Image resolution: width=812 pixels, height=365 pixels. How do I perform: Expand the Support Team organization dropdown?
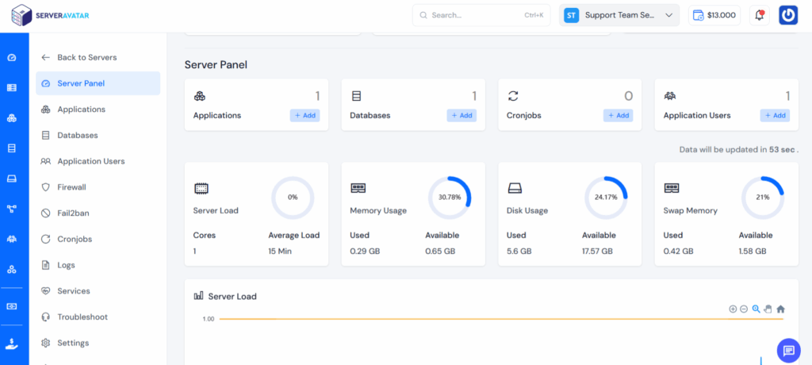tap(619, 15)
